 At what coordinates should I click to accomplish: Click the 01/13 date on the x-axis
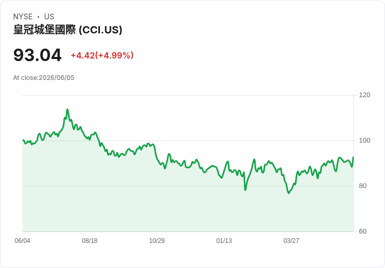pyautogui.click(x=224, y=241)
